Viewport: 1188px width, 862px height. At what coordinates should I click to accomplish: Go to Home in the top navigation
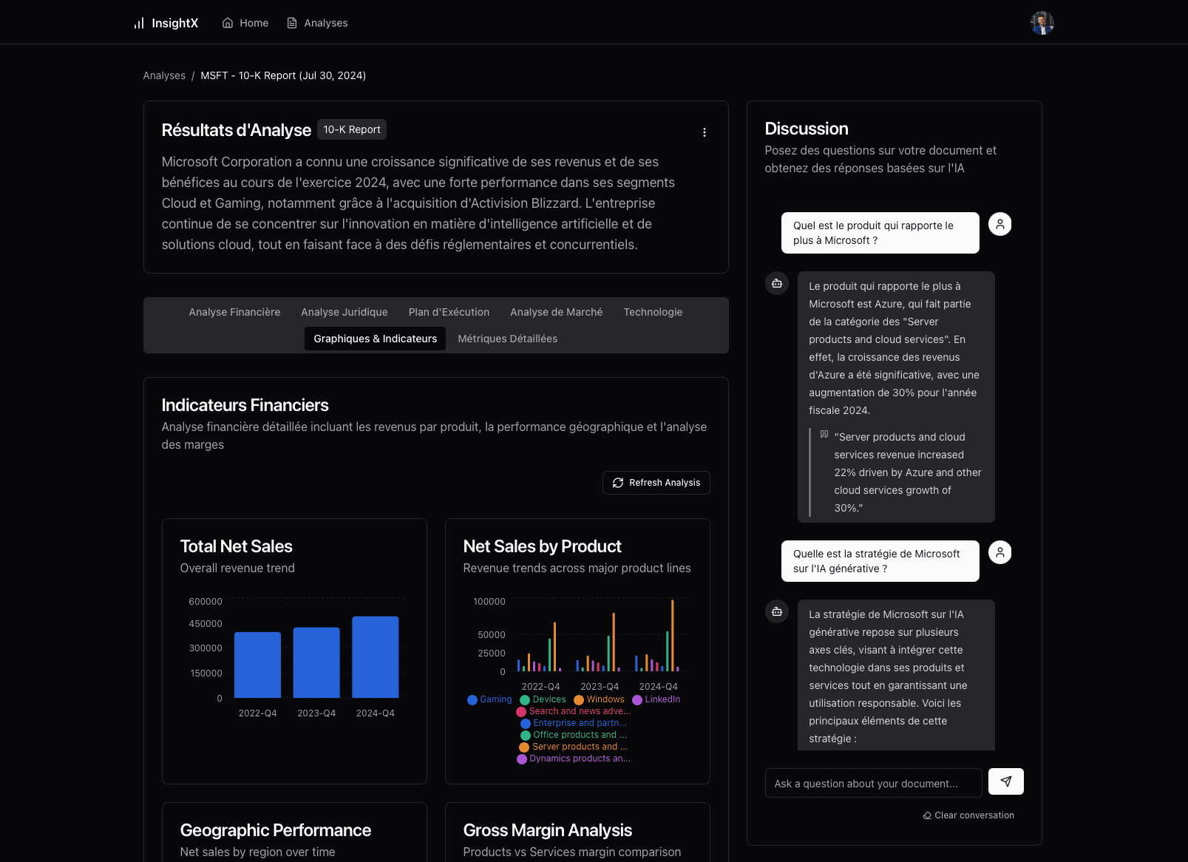coord(245,23)
